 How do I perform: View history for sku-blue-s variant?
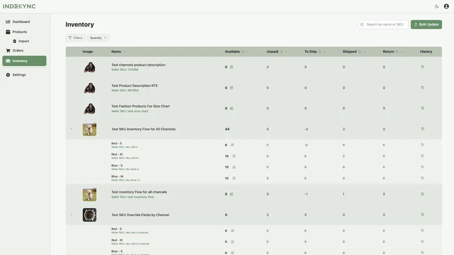tap(422, 167)
